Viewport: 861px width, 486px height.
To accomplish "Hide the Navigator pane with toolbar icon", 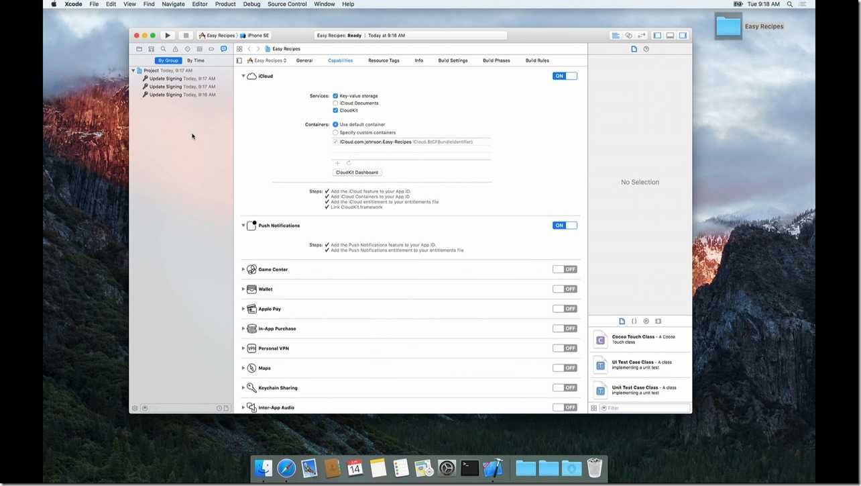I will 657,36.
